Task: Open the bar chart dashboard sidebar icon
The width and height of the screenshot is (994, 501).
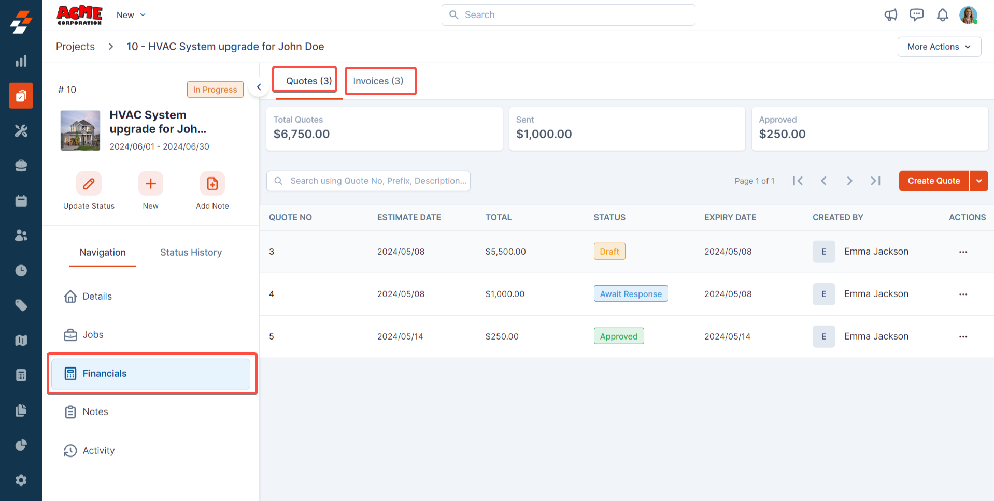Action: 21,61
